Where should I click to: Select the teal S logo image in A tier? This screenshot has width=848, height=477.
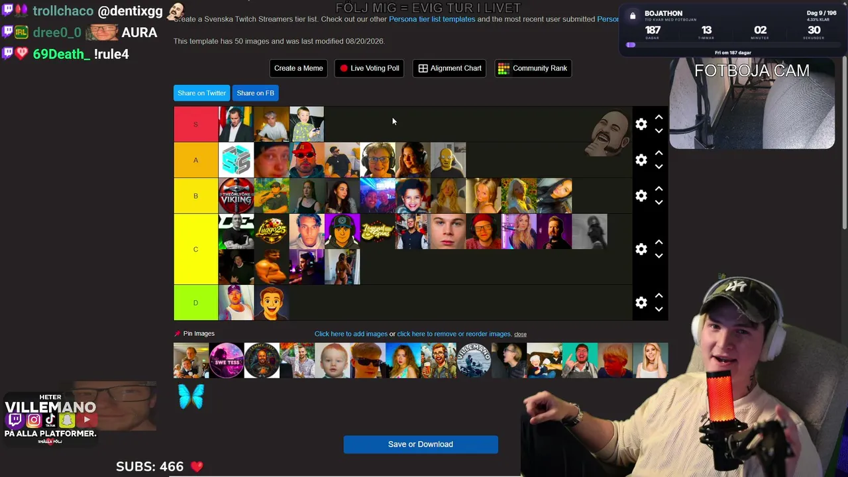pyautogui.click(x=236, y=160)
